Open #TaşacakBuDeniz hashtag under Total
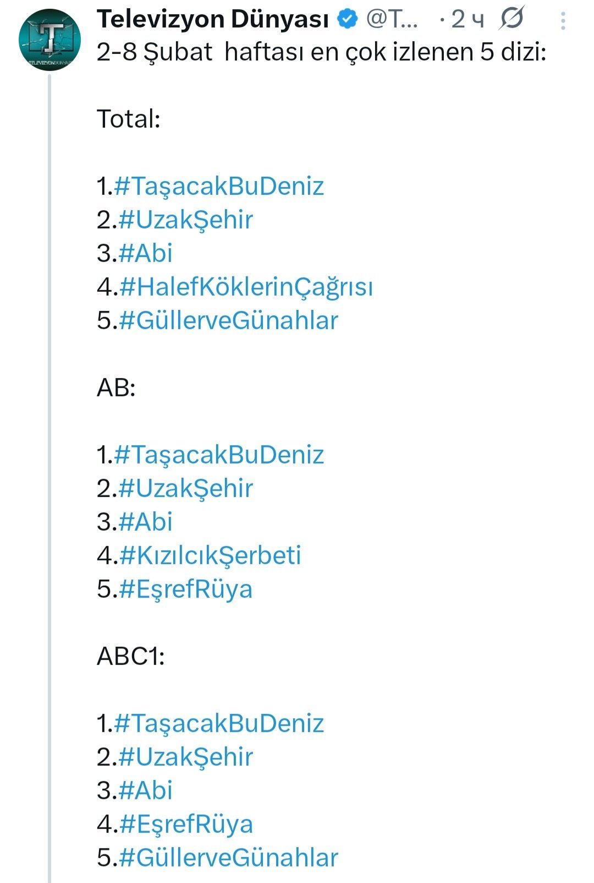 tap(219, 186)
